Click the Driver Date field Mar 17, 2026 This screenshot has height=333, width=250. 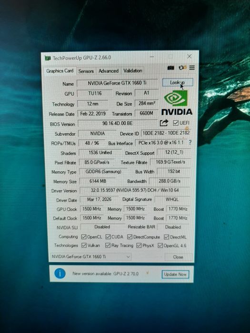(x=99, y=199)
